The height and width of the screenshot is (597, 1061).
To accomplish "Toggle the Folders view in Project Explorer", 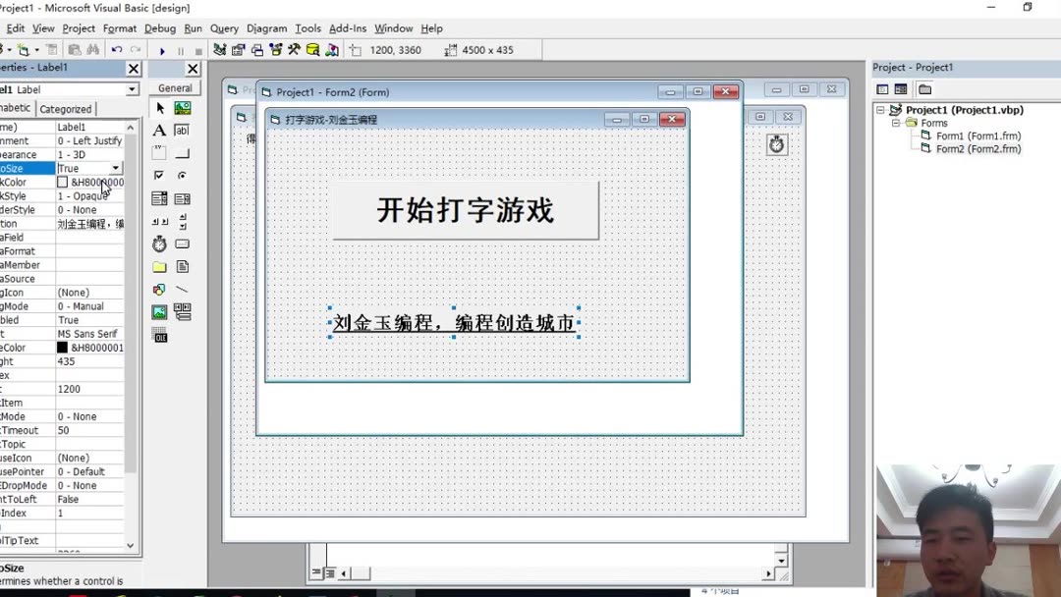I will point(924,88).
